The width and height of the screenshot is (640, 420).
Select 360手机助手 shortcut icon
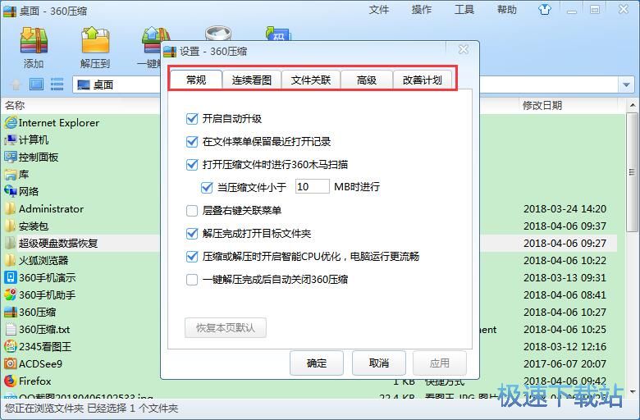(x=11, y=294)
